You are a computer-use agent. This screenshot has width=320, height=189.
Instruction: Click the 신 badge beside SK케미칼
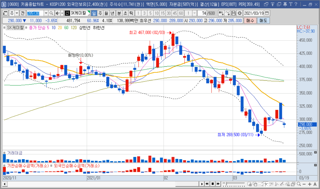click(x=67, y=13)
